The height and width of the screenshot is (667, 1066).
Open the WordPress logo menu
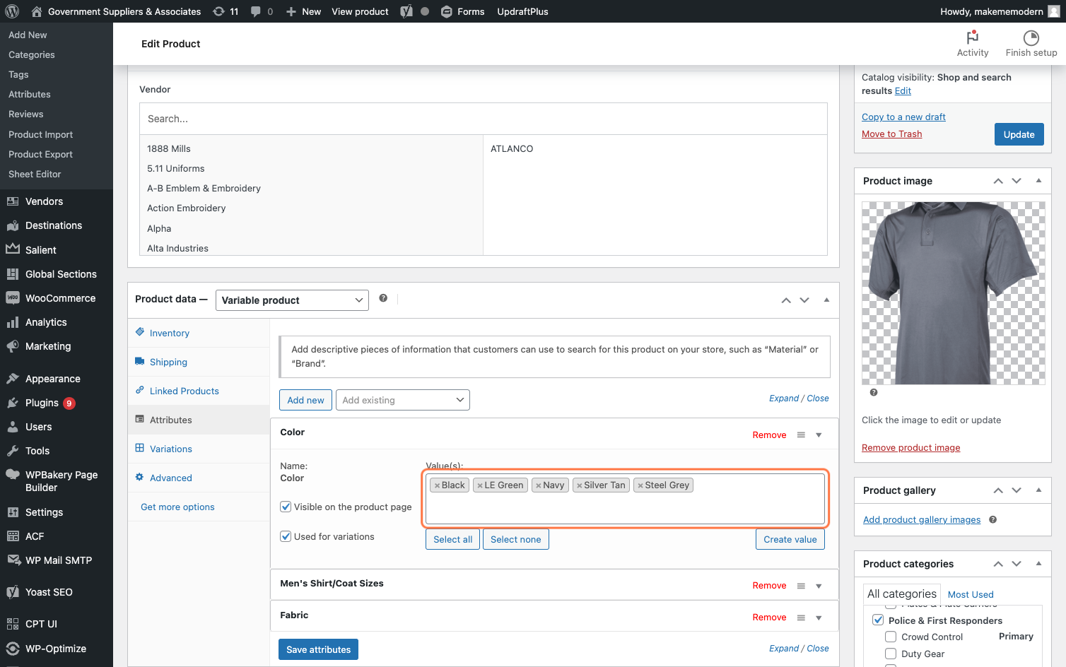(11, 11)
